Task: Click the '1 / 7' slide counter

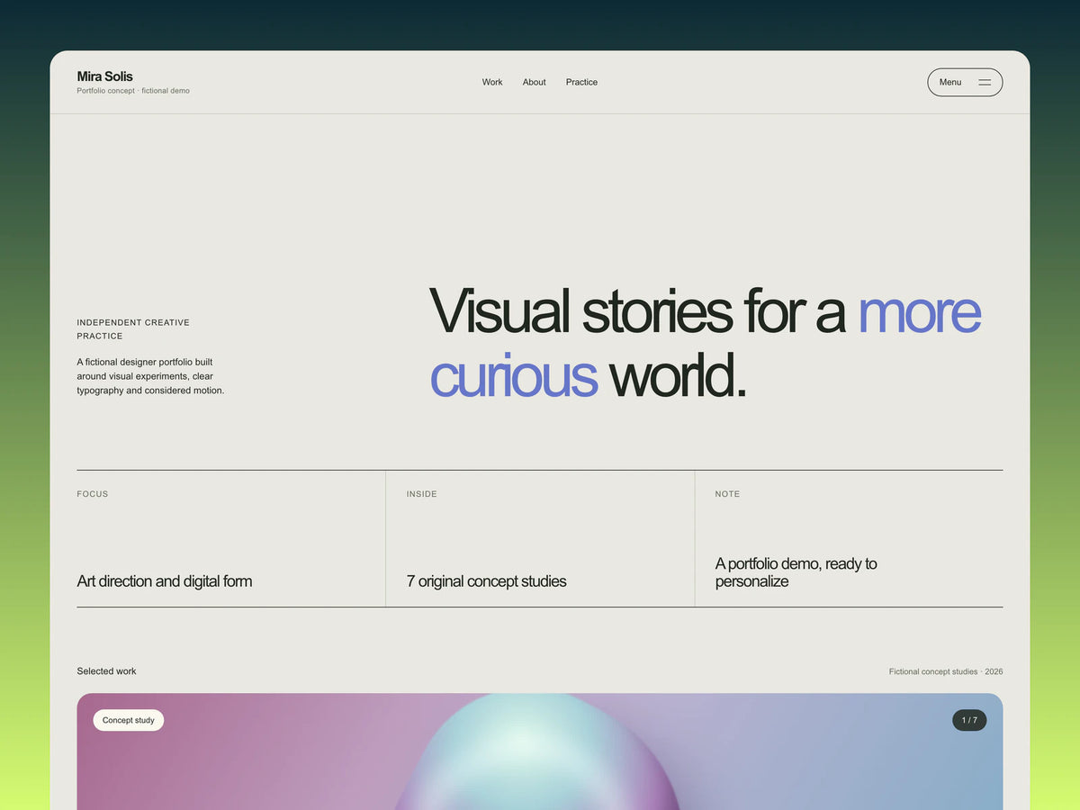Action: [969, 720]
